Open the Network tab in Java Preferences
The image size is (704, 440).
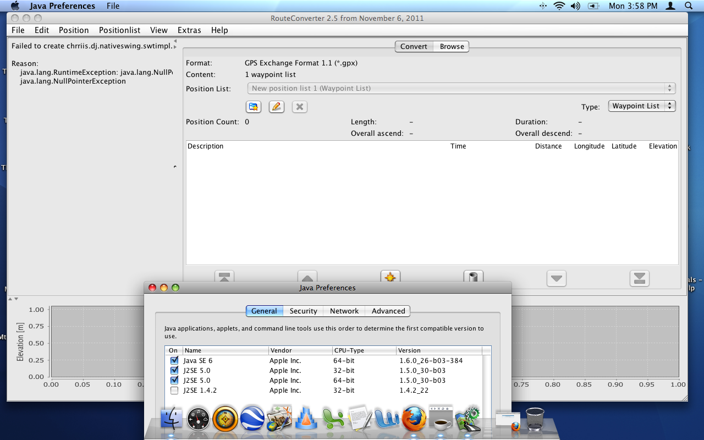pyautogui.click(x=344, y=311)
